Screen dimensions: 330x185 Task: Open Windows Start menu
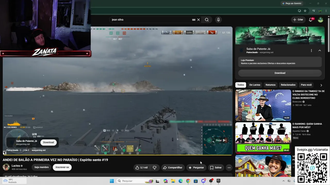(112, 181)
